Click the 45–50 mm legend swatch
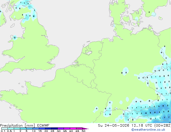Screen dimensions: 171x132 [x=79, y=128]
